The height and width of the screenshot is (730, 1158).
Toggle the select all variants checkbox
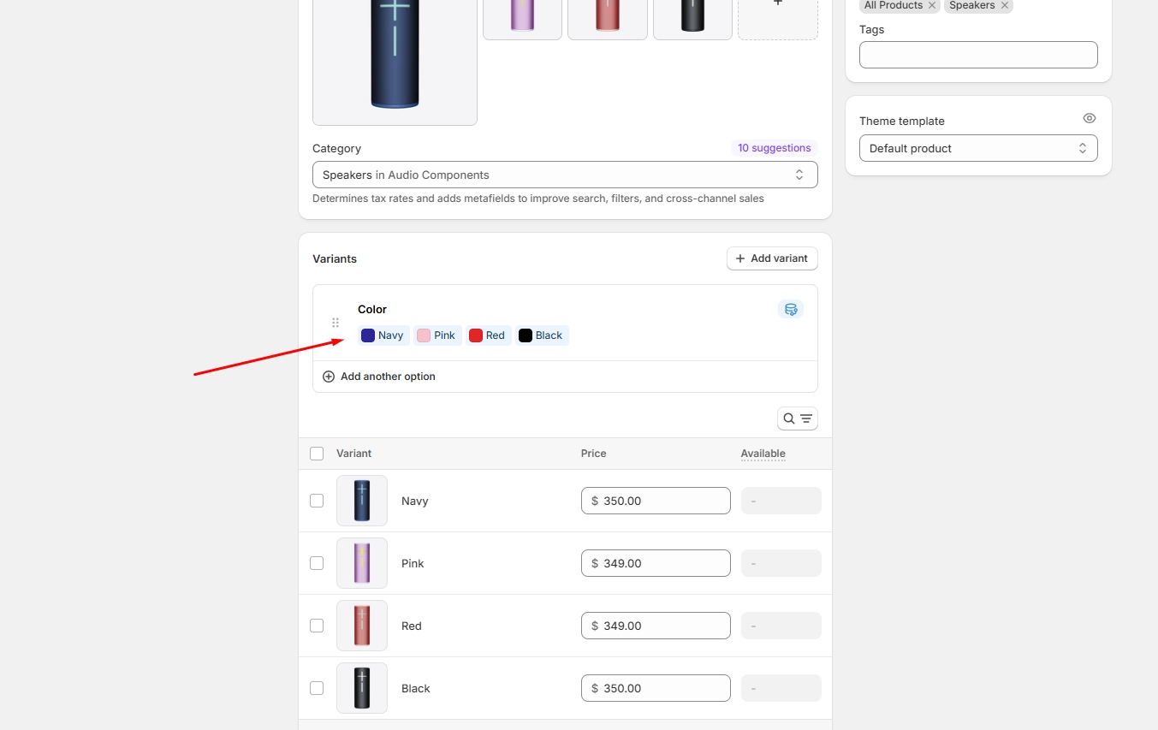tap(317, 454)
